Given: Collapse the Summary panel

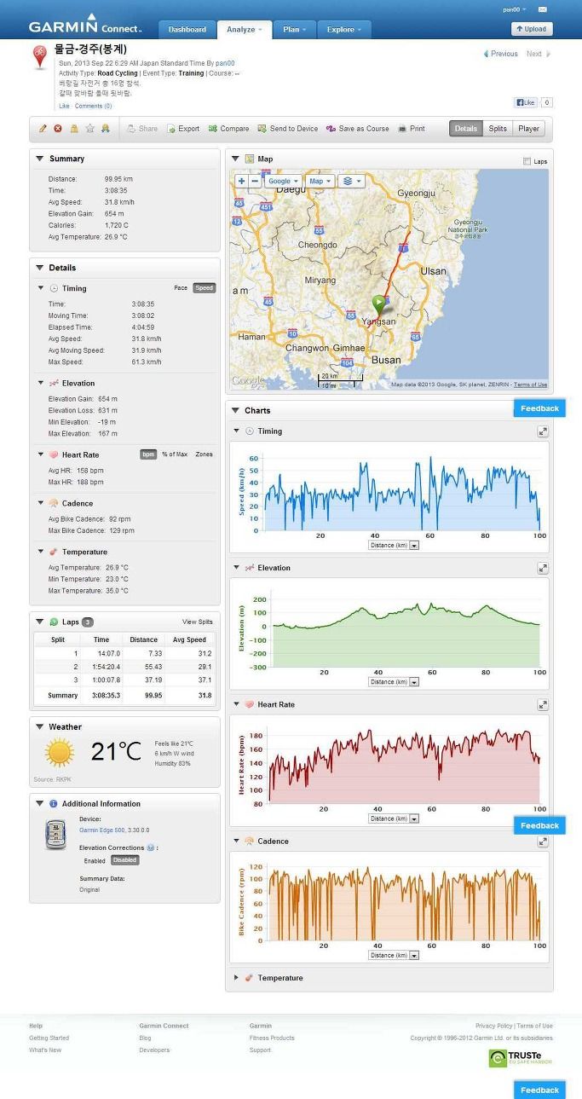Looking at the screenshot, I should 39,159.
